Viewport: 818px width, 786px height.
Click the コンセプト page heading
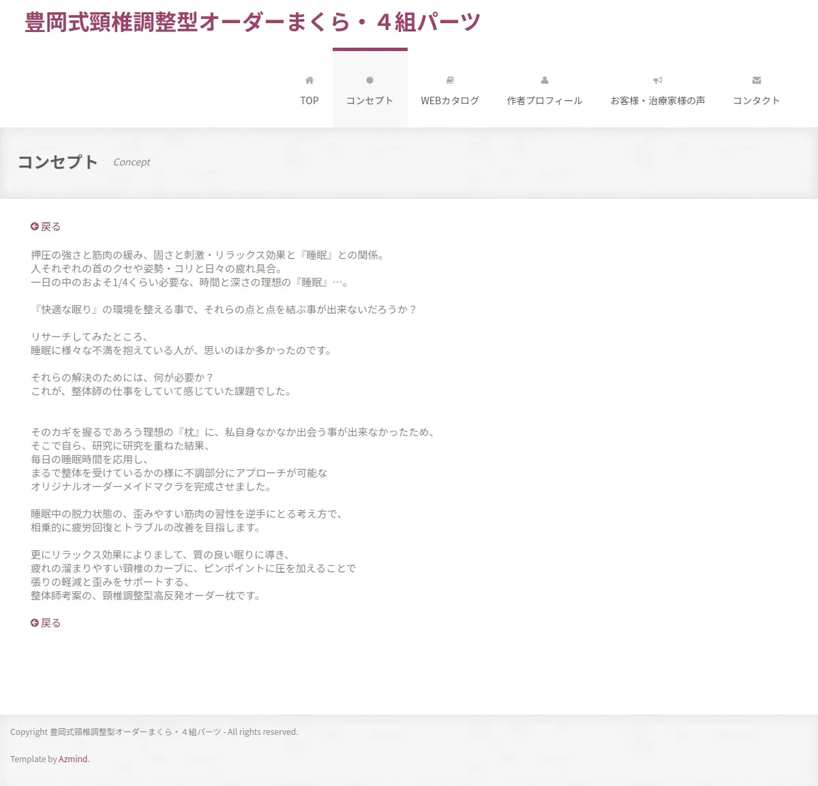click(58, 162)
